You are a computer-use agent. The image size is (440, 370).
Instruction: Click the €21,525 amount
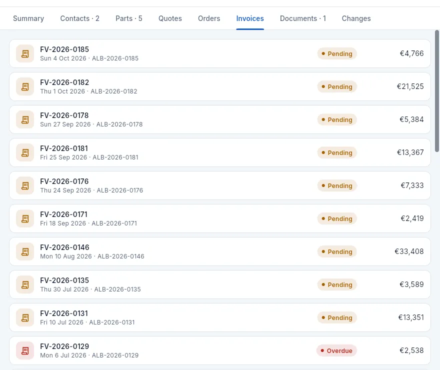(x=410, y=86)
